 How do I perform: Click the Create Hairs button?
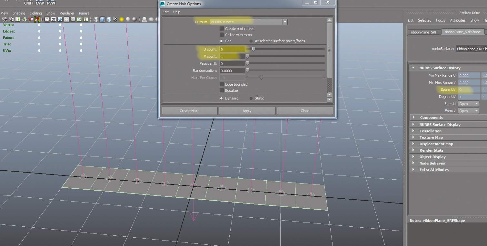190,111
